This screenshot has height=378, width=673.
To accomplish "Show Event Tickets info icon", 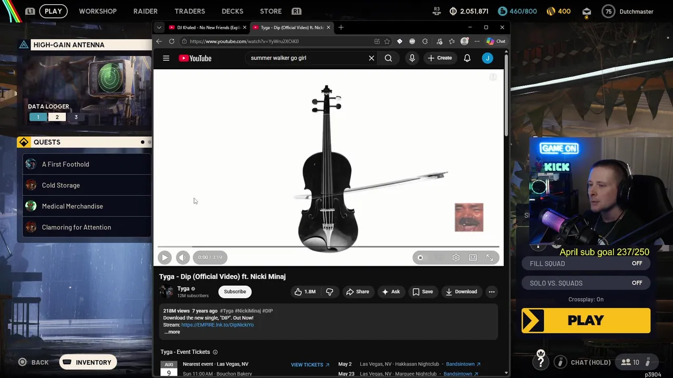I will pyautogui.click(x=215, y=352).
